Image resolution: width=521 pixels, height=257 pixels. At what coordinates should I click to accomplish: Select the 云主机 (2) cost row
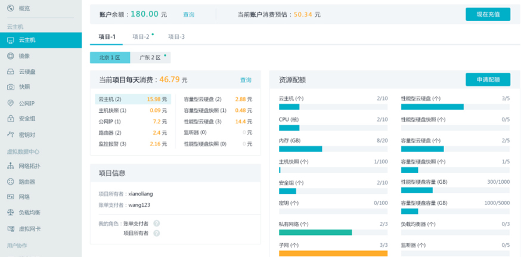(x=133, y=99)
